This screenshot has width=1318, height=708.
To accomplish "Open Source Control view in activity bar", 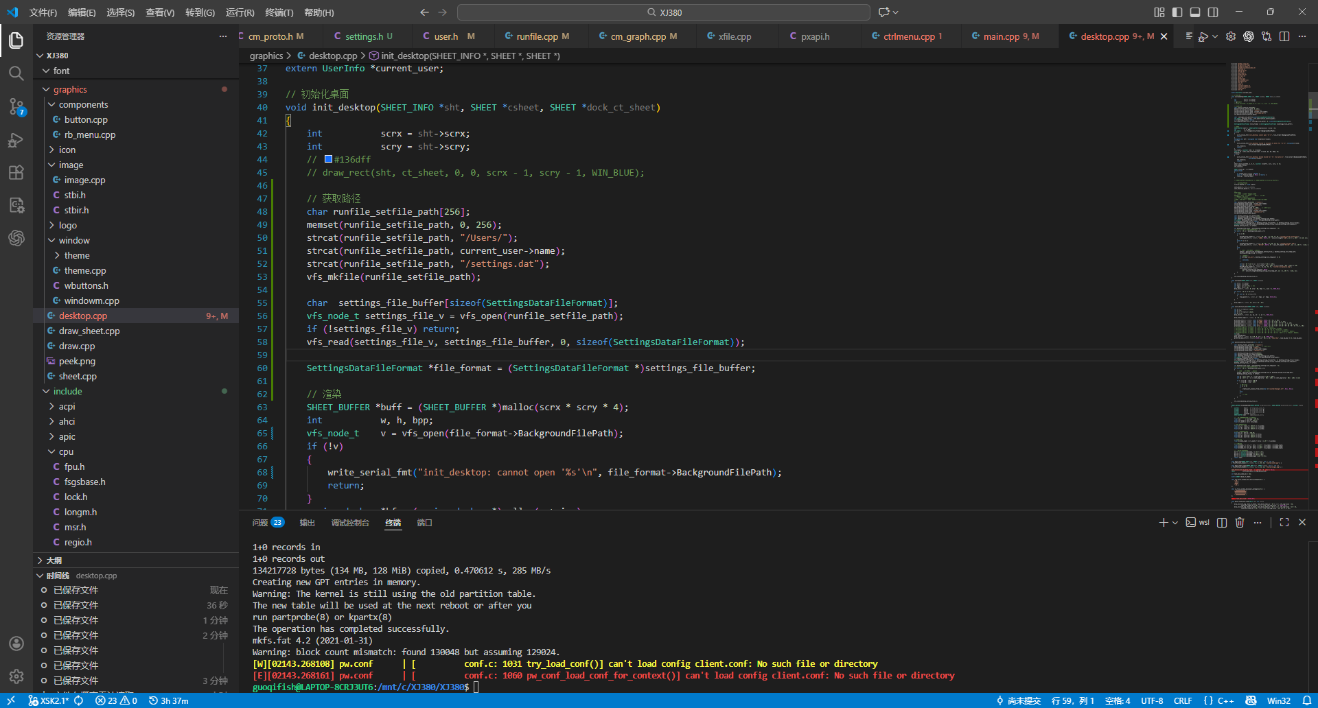I will 16,106.
